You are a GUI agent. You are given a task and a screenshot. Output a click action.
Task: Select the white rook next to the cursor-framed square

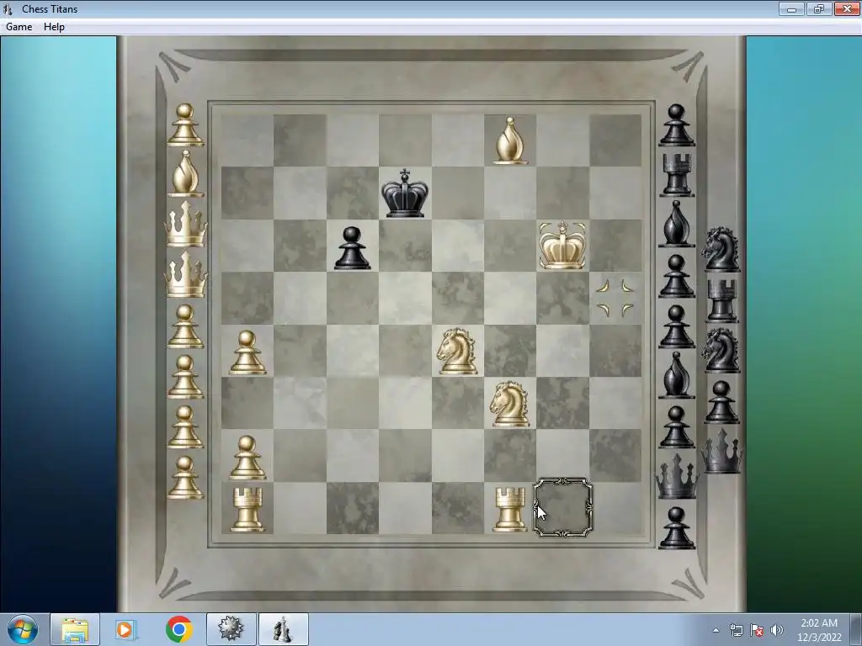click(x=509, y=509)
